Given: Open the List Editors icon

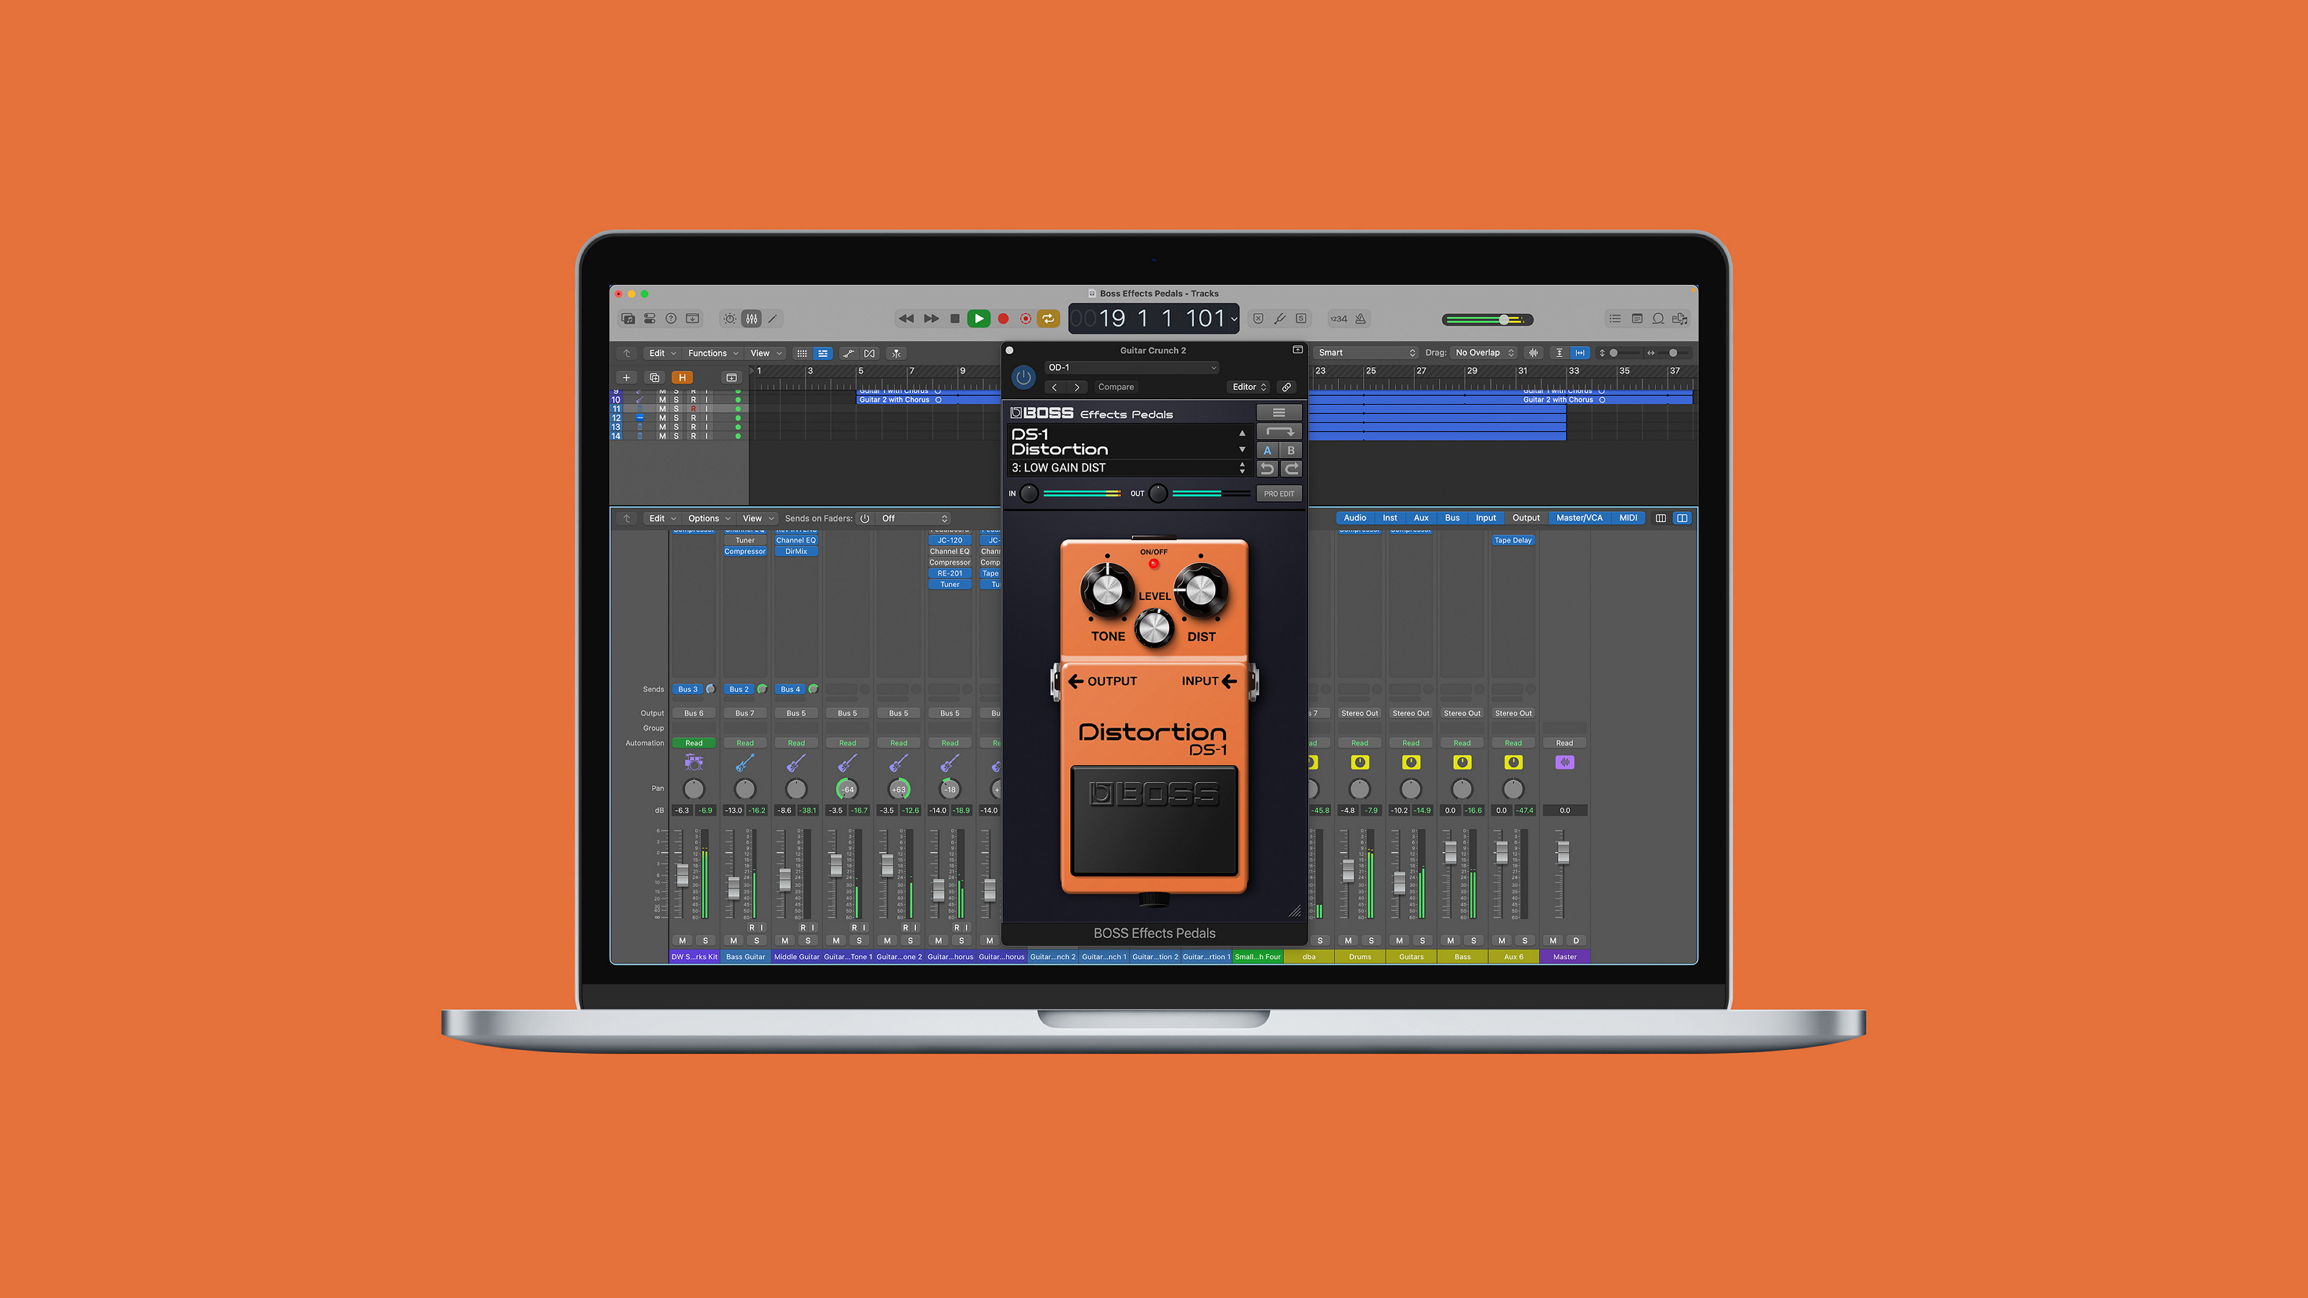Looking at the screenshot, I should pos(1615,318).
